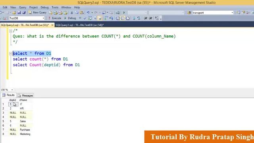Click the Paste toolbar icon
The image size is (254, 143).
pos(82,13)
